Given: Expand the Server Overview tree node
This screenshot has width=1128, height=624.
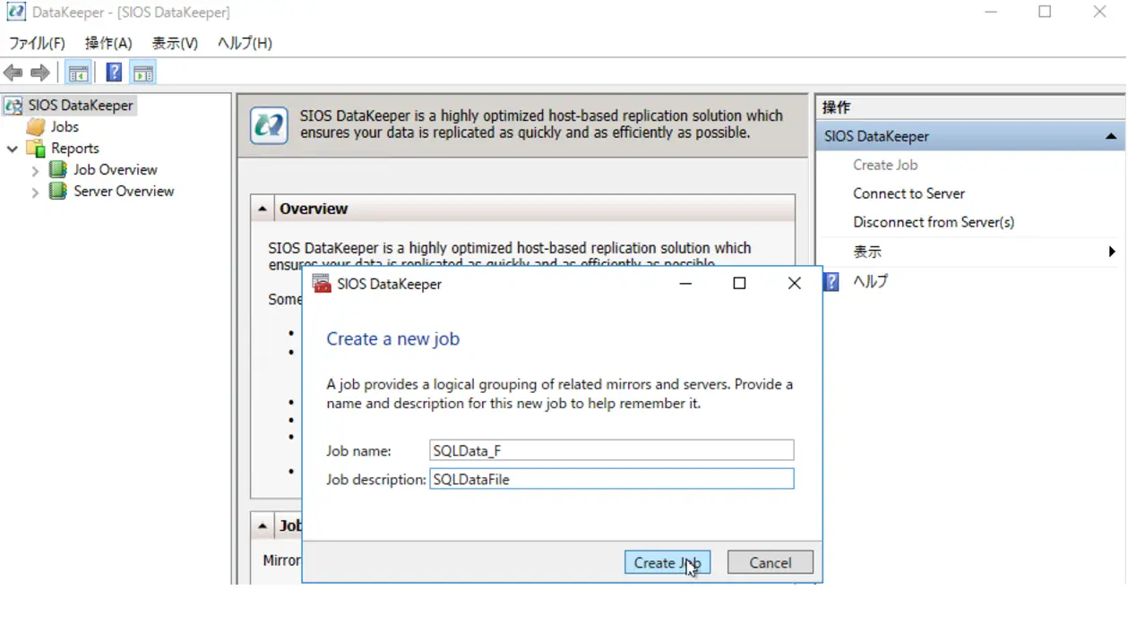Looking at the screenshot, I should pos(35,192).
